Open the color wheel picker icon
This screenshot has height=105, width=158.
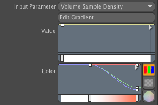coord(149,96)
